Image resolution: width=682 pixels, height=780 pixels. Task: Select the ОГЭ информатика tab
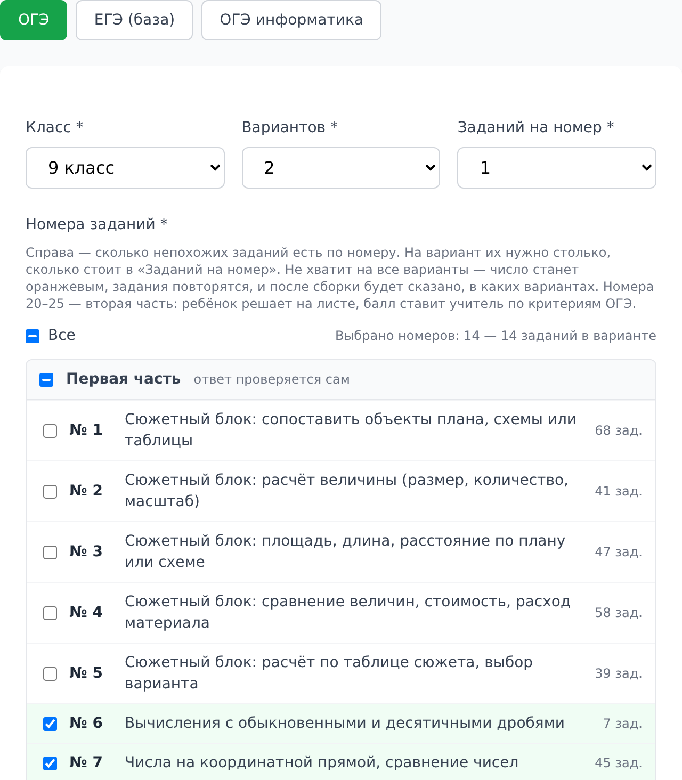point(291,20)
